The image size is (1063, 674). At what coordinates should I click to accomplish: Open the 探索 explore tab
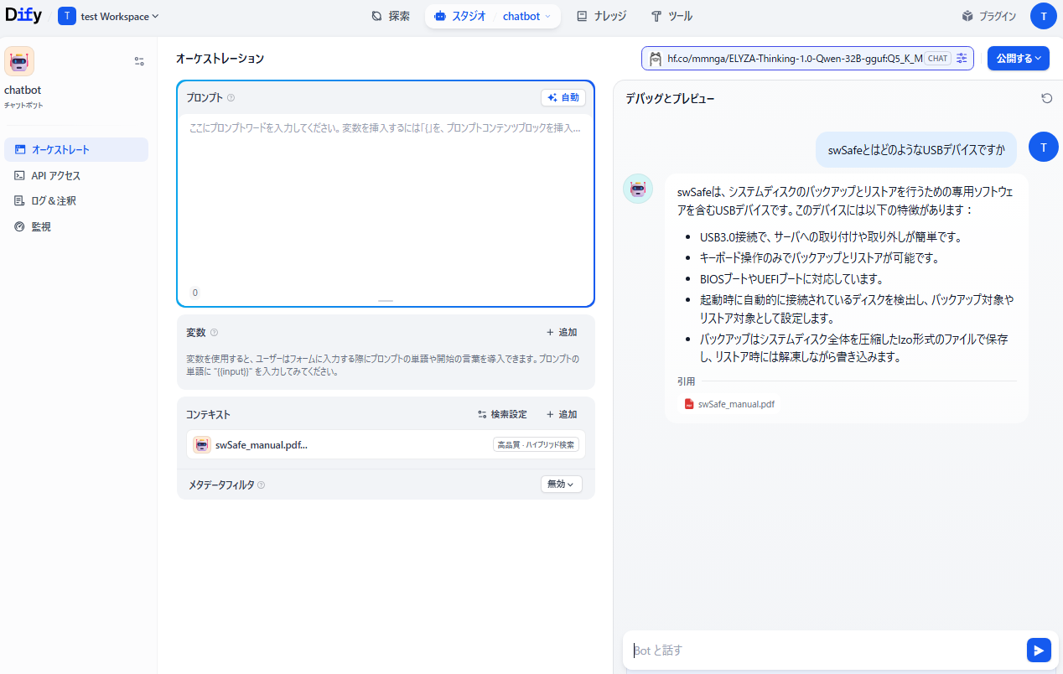point(391,16)
